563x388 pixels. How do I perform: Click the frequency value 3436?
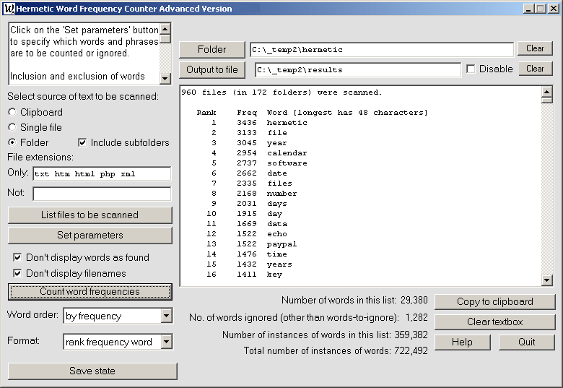[x=247, y=123]
